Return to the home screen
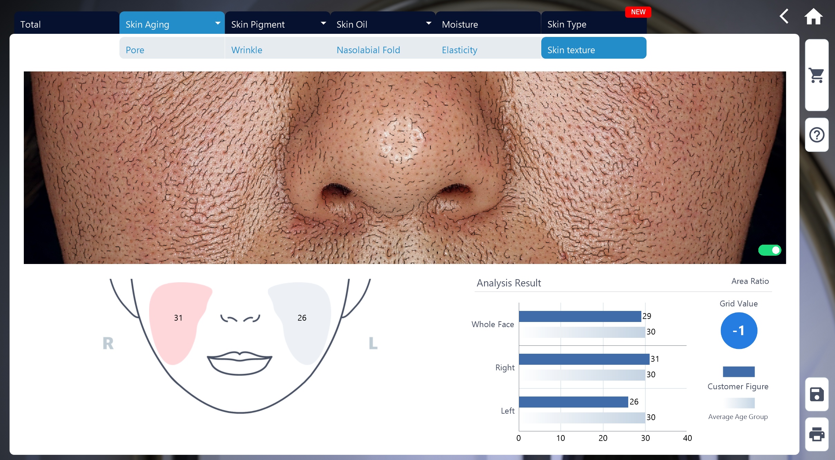 (814, 16)
